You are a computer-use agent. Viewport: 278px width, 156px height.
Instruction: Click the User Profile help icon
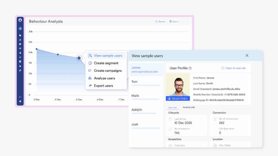pyautogui.click(x=190, y=68)
